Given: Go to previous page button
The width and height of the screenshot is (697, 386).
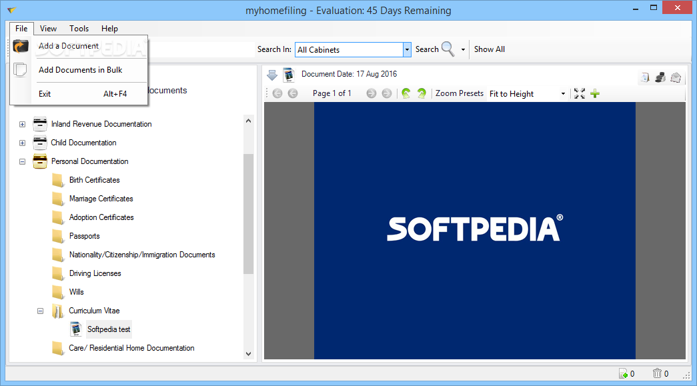Looking at the screenshot, I should [x=293, y=93].
